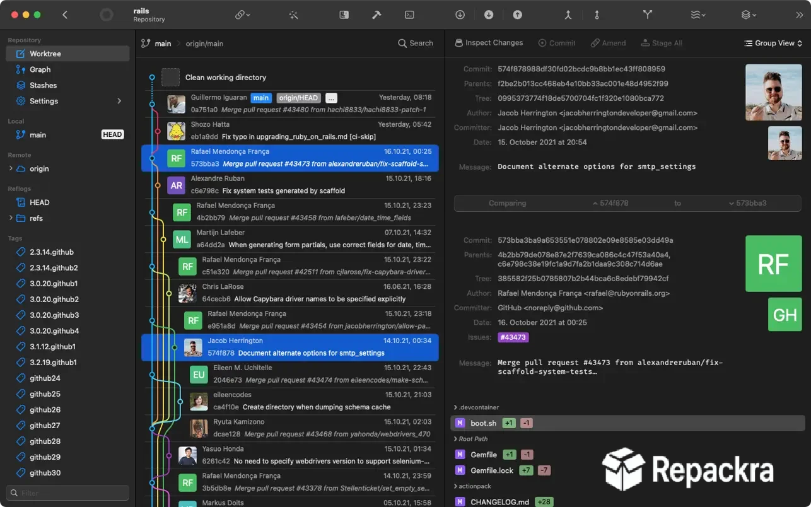Collapse the Root Path file group

pyautogui.click(x=456, y=439)
